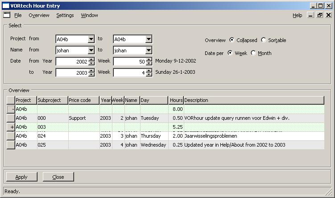
Task: Choose Date per Week option
Action: point(230,53)
